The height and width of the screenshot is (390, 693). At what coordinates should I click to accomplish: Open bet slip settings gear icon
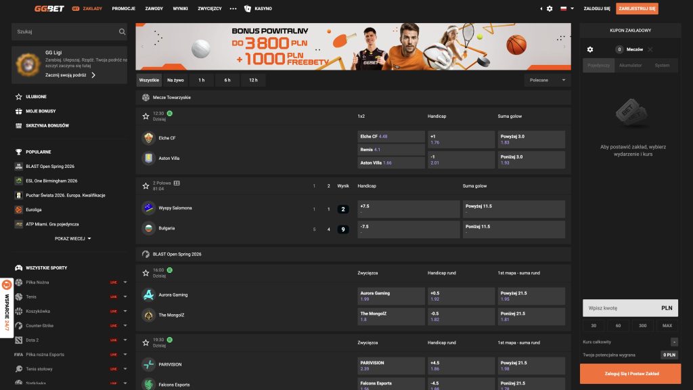click(x=590, y=49)
